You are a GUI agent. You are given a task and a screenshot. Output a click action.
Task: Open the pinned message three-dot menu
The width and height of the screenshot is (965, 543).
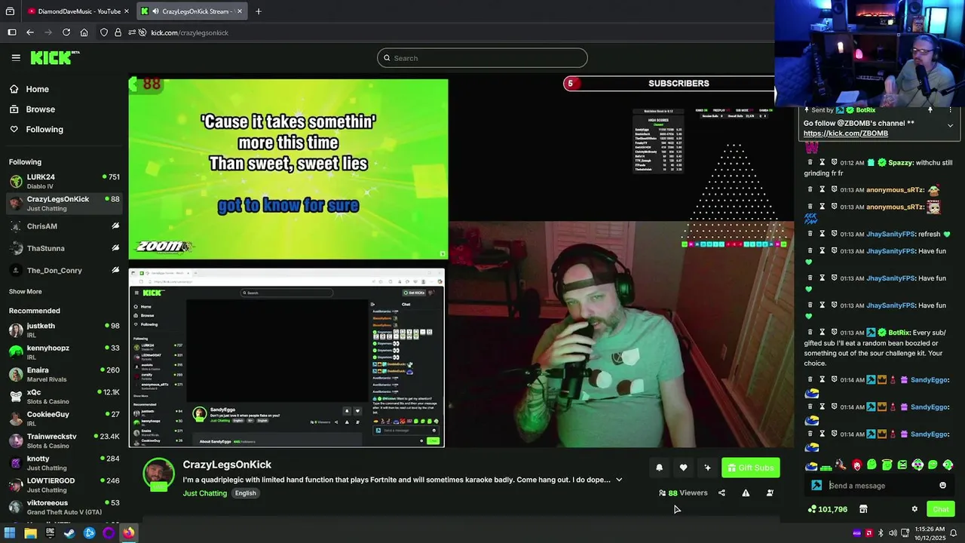point(950,110)
